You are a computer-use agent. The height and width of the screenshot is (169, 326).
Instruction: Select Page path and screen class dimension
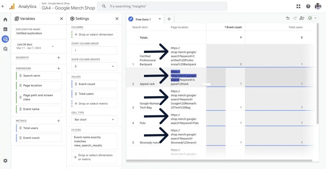click(x=39, y=97)
